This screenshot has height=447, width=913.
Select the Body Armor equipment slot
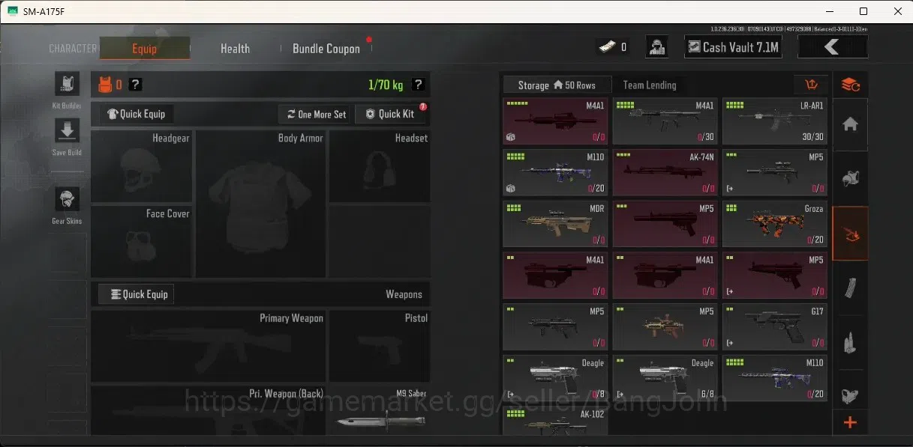pos(260,204)
